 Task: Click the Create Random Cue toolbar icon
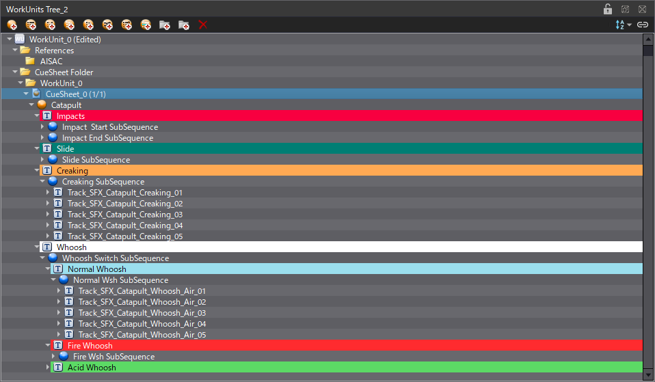[69, 25]
